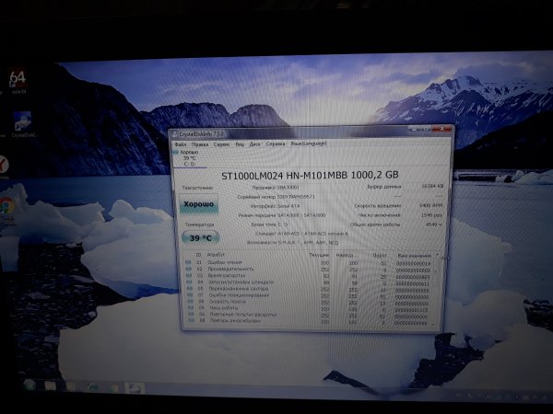
Task: Open the AIDA64 desktop icon
Action: [x=18, y=79]
